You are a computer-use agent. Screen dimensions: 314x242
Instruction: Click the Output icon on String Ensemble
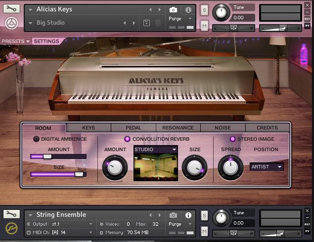(29, 224)
